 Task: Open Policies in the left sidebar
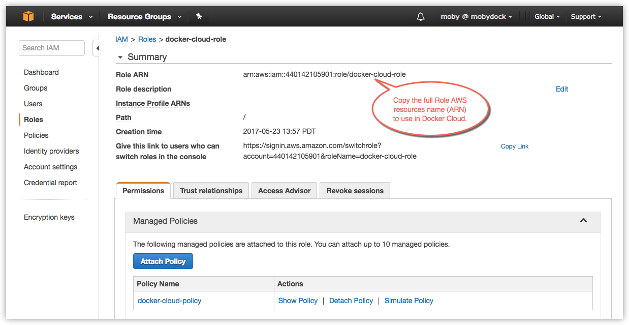pos(36,135)
